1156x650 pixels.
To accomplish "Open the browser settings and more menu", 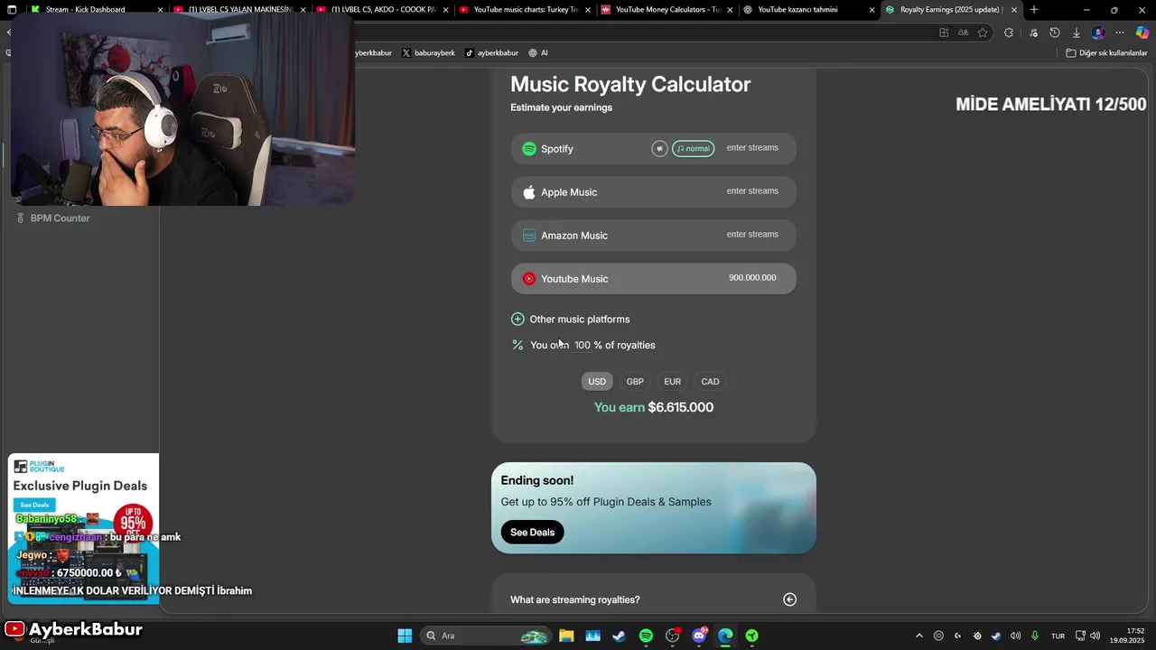I will click(x=1120, y=32).
